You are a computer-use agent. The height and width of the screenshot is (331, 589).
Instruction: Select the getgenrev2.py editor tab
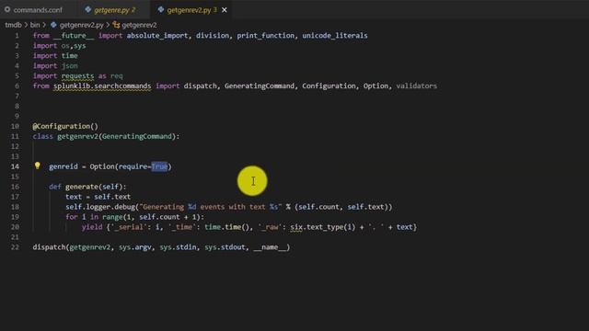189,10
